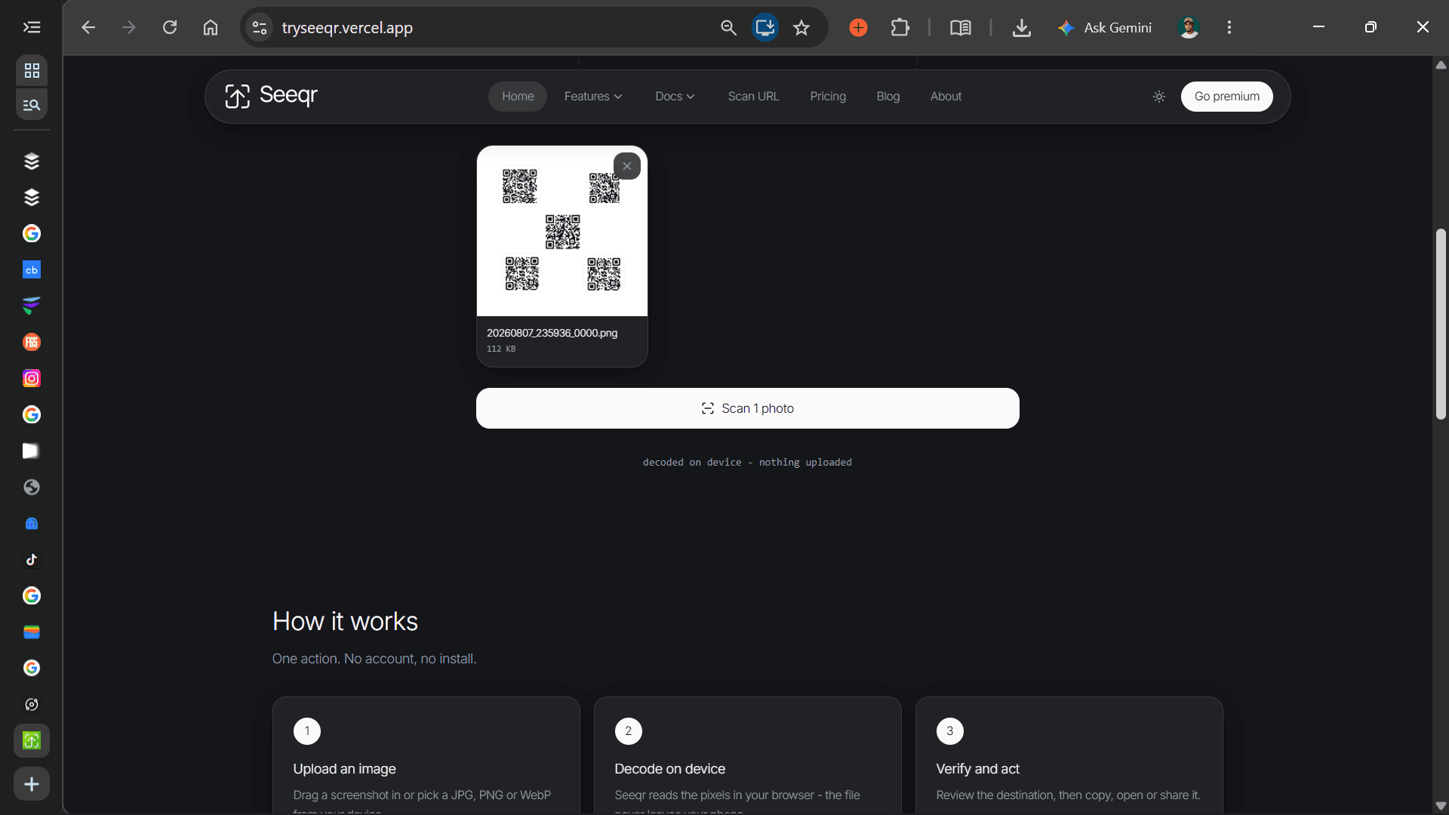Image resolution: width=1449 pixels, height=815 pixels.
Task: Open the TikTok tab in sidebar
Action: pos(32,560)
